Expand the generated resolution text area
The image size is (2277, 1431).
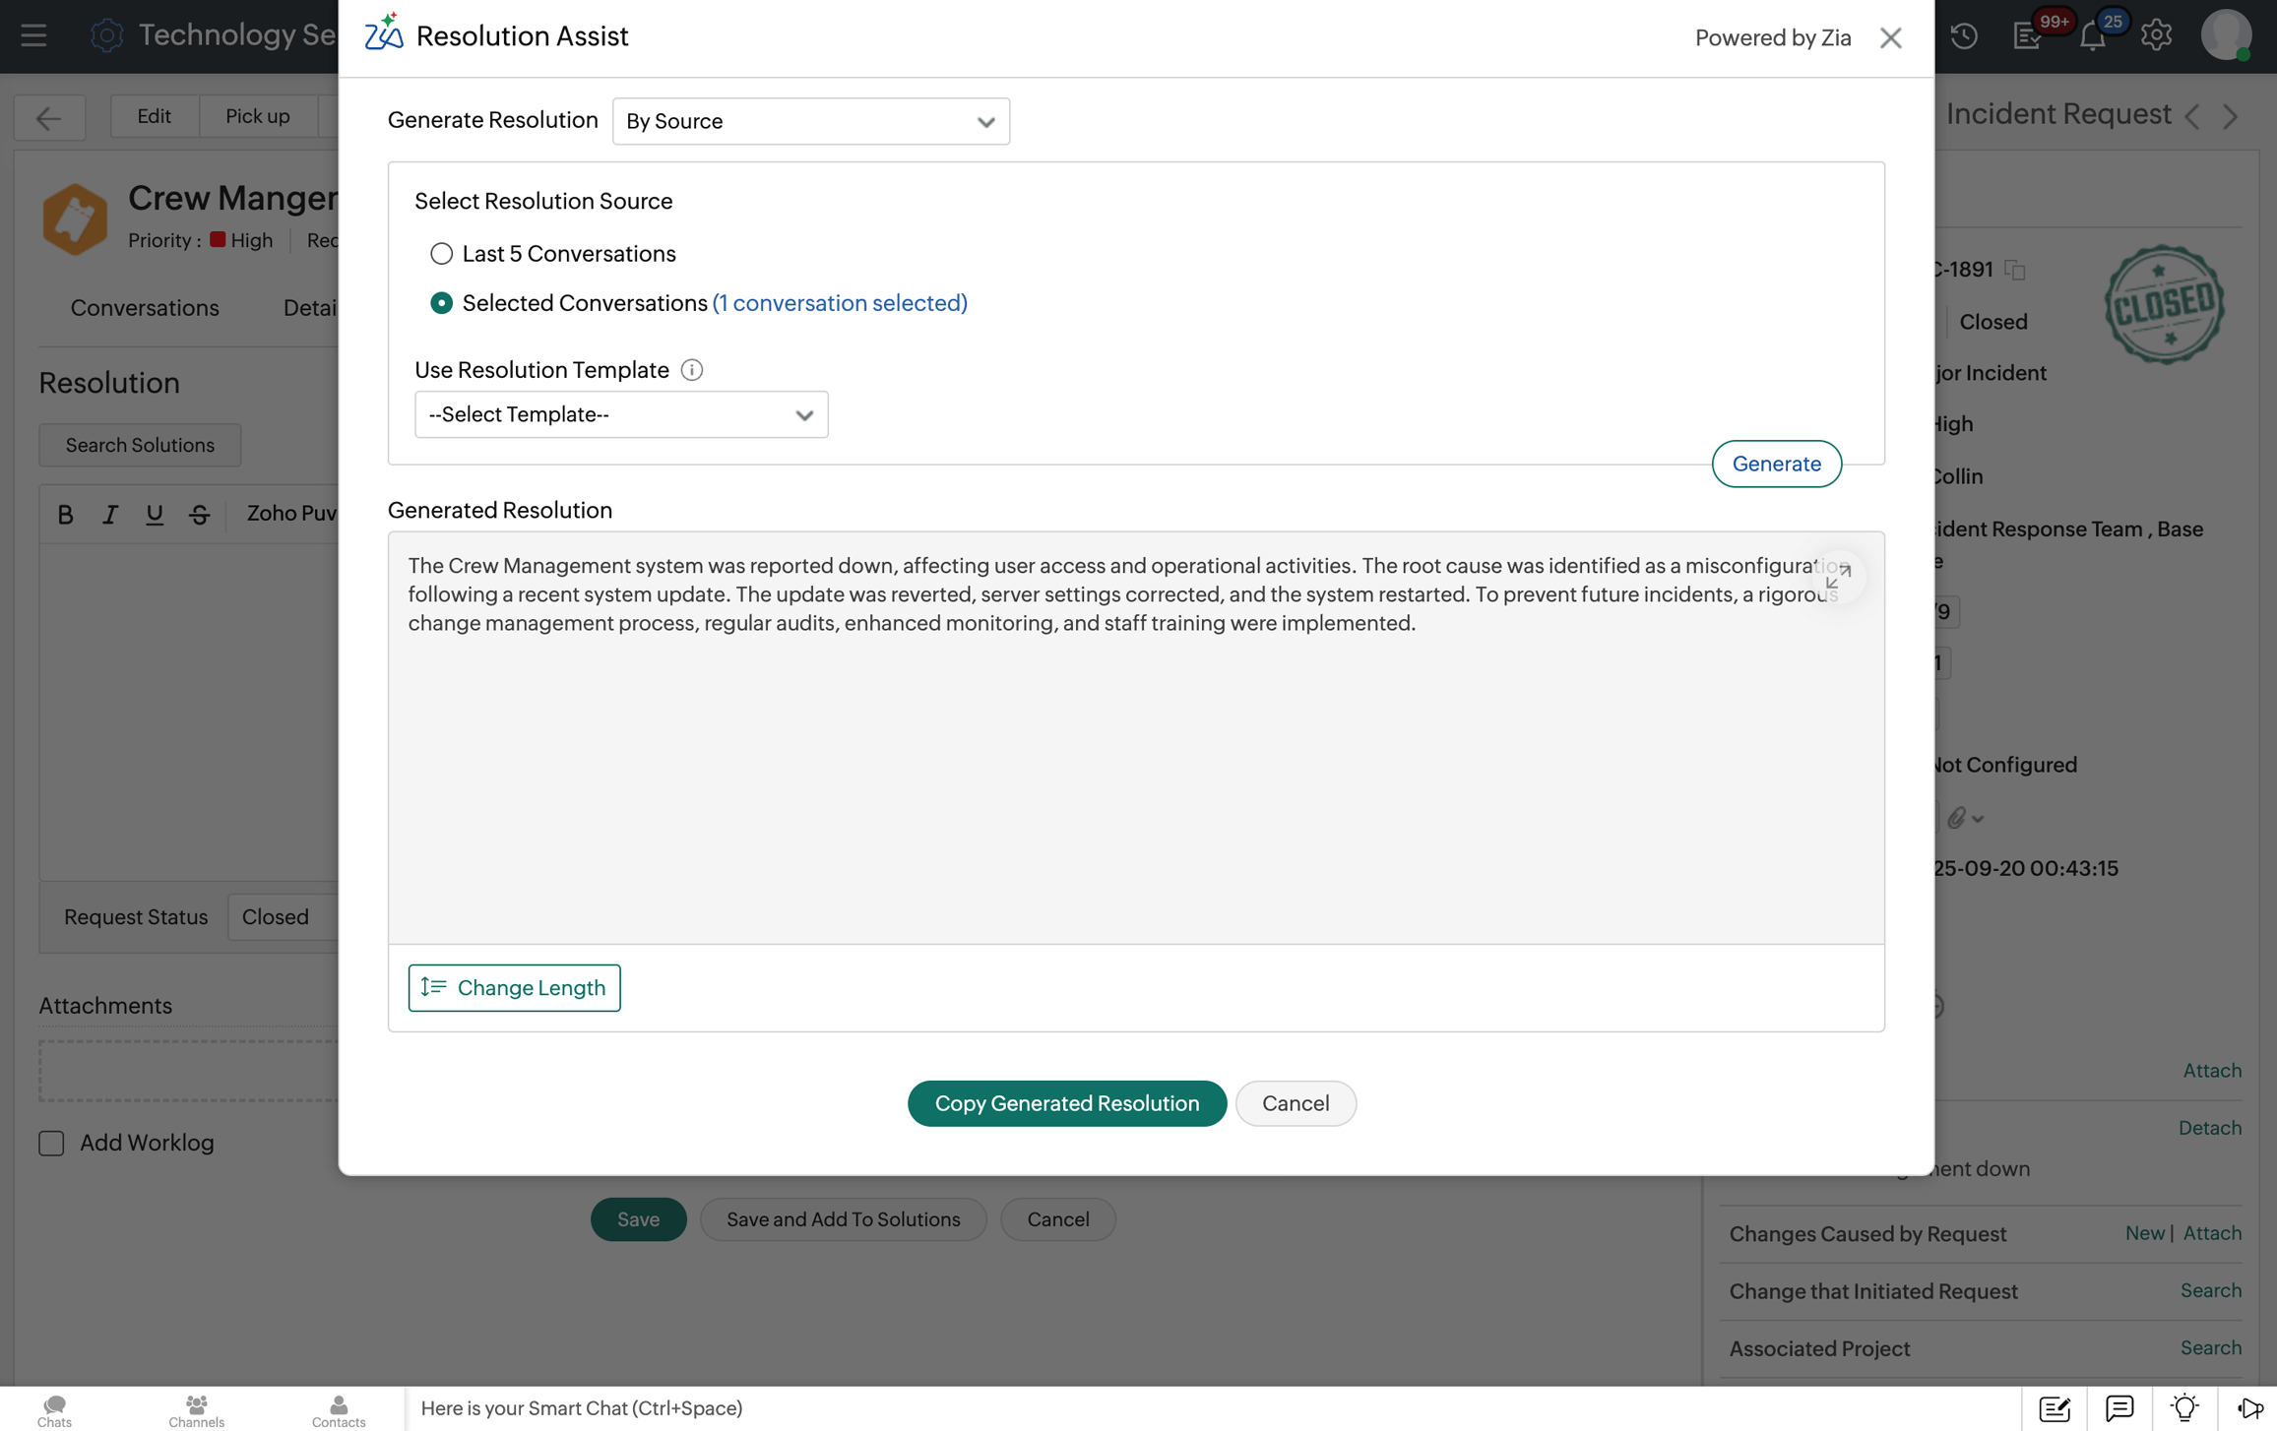pyautogui.click(x=1837, y=578)
